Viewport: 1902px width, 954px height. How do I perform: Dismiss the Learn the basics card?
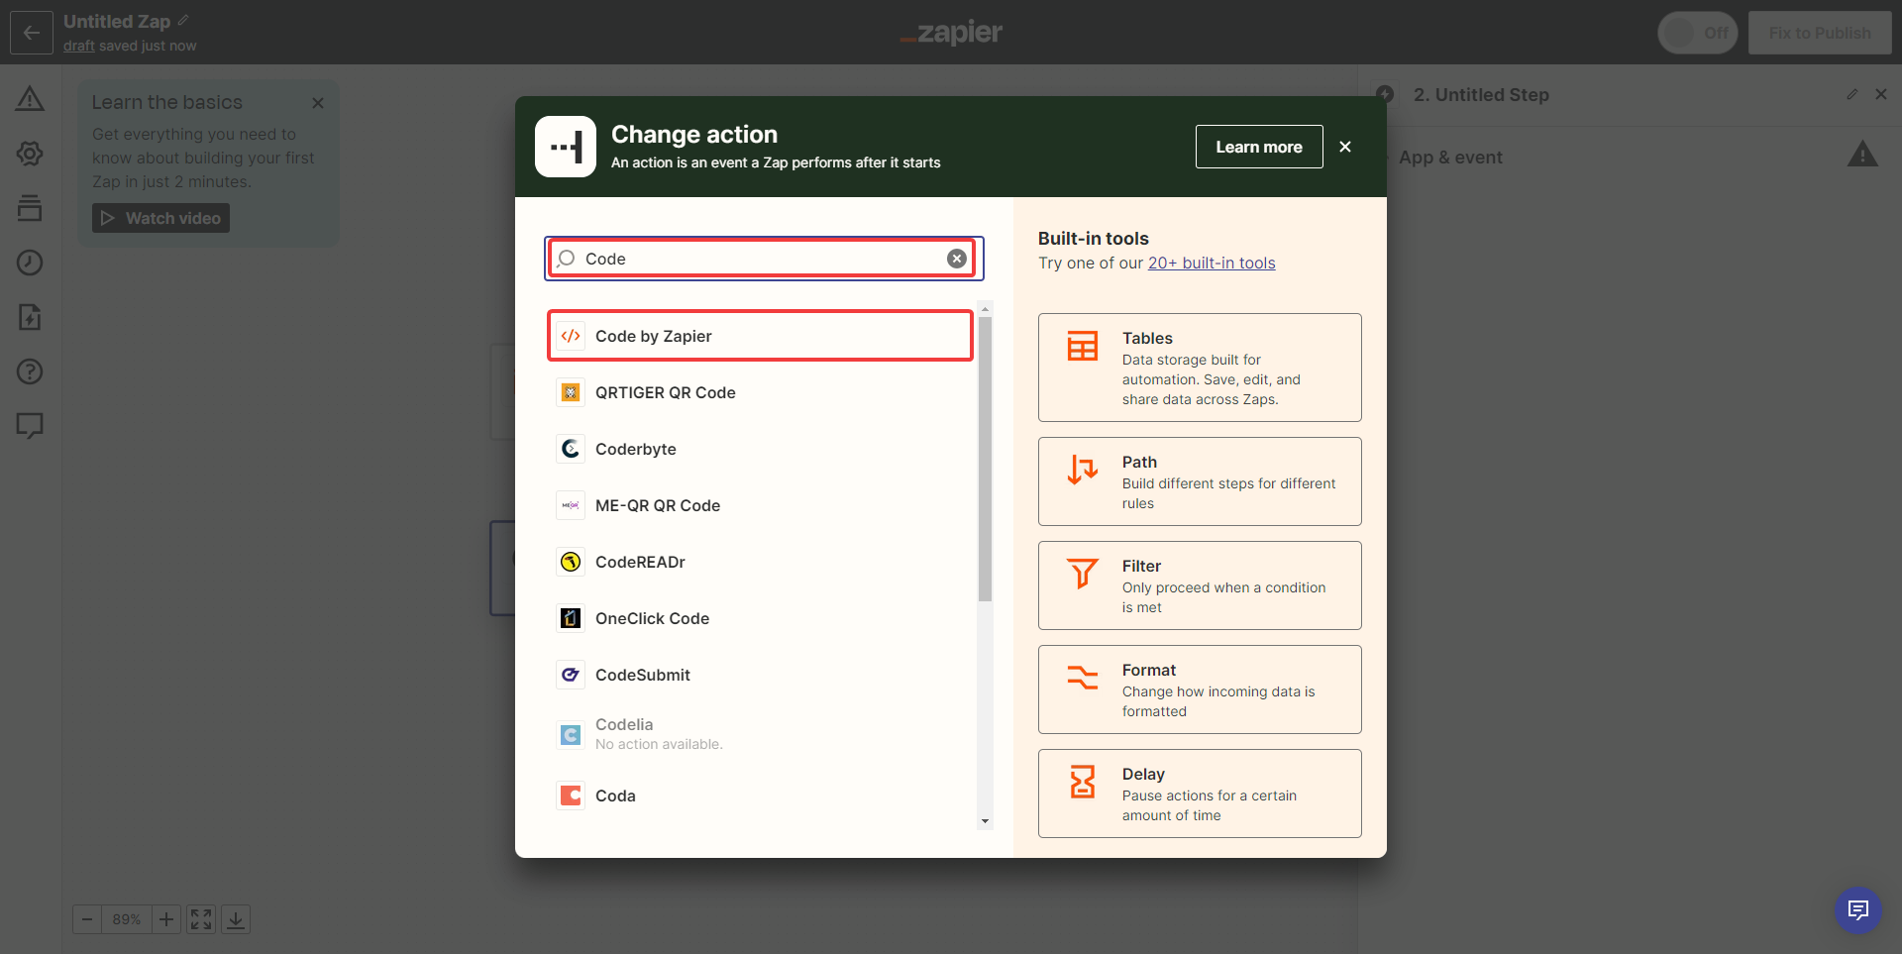click(x=318, y=103)
